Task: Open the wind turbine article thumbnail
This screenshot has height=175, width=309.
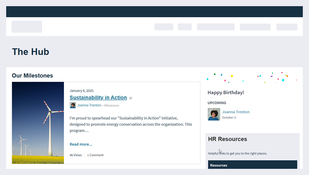Action: coord(38,123)
